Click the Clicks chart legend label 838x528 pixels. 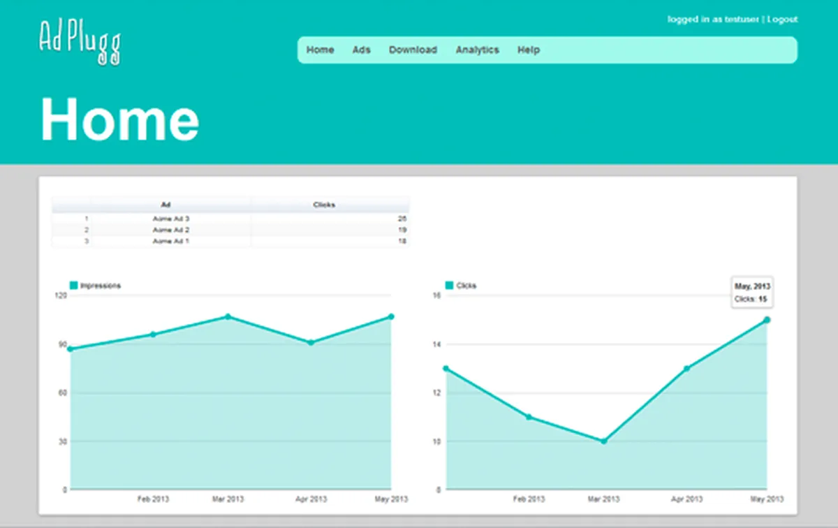pyautogui.click(x=466, y=286)
